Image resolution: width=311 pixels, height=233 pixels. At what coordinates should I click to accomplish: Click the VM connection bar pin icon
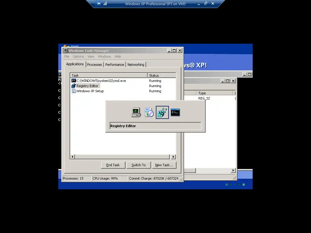(x=99, y=4)
